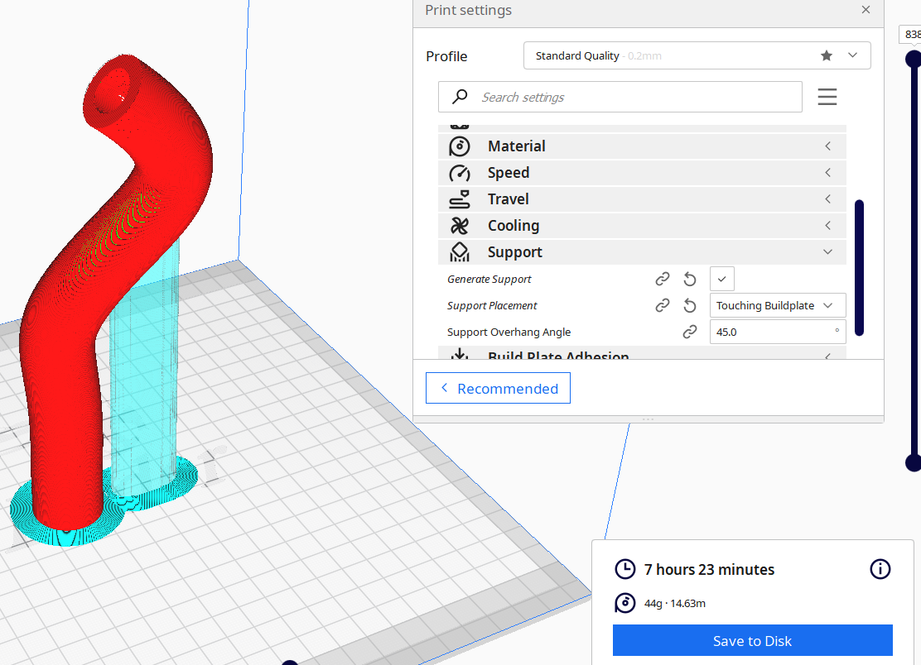921x665 pixels.
Task: Click the top handle of layer slider
Action: [914, 59]
